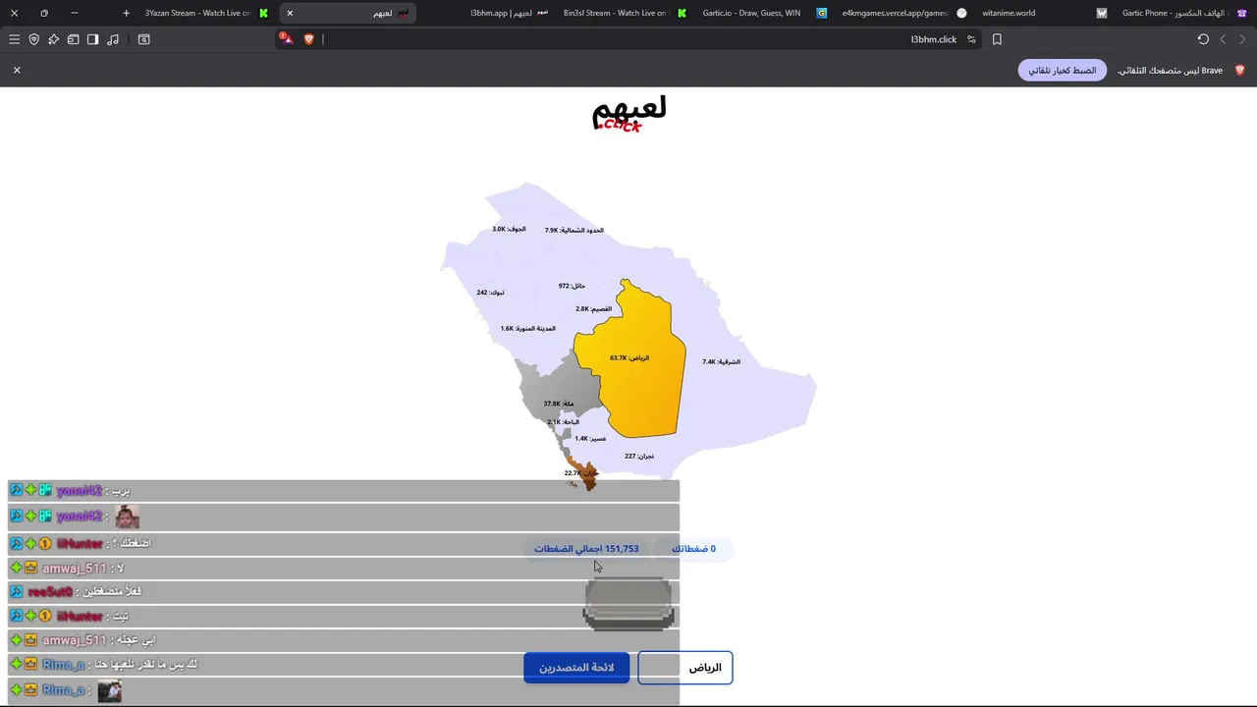Click the الرياض region selector box
This screenshot has width=1257, height=707.
coord(685,668)
